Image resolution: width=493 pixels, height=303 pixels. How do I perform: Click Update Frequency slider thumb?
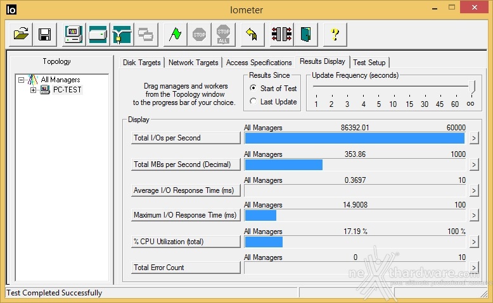click(x=471, y=87)
